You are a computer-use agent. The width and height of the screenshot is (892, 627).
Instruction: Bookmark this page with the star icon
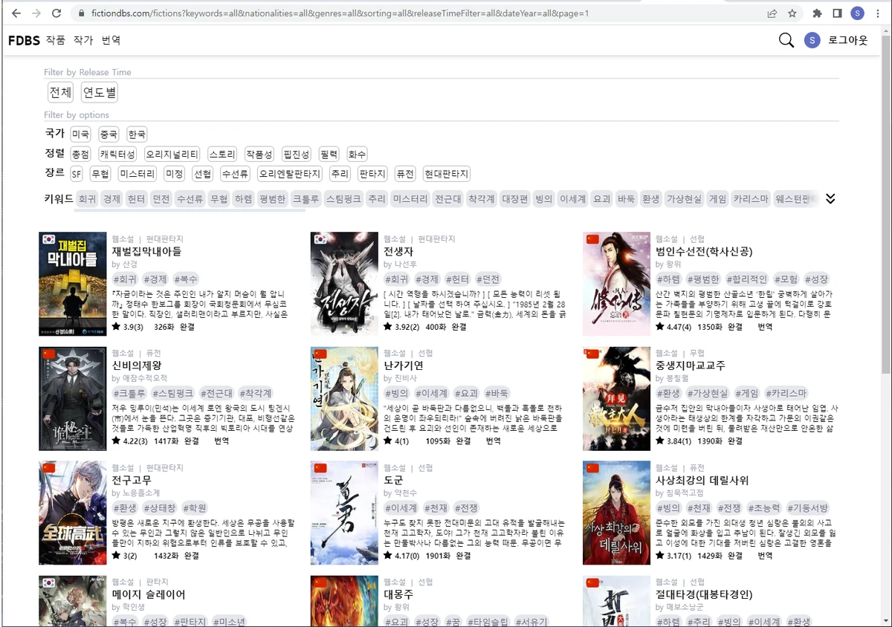(x=792, y=13)
